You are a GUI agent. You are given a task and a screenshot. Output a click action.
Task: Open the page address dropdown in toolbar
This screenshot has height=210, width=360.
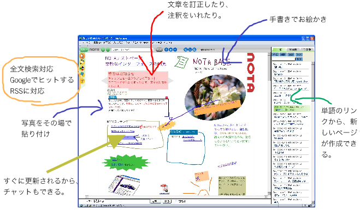(132, 50)
